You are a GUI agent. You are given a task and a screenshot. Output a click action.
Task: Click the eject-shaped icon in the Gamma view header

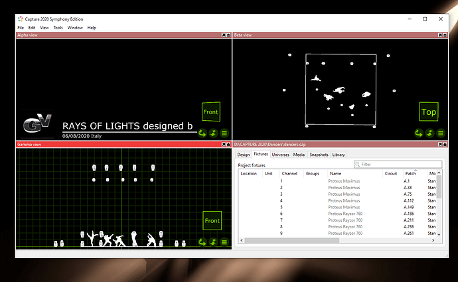tap(228, 145)
